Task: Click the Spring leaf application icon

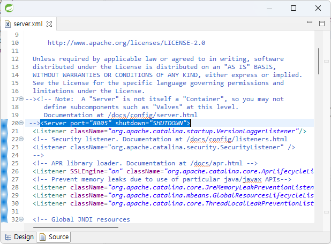Action: coord(9,8)
